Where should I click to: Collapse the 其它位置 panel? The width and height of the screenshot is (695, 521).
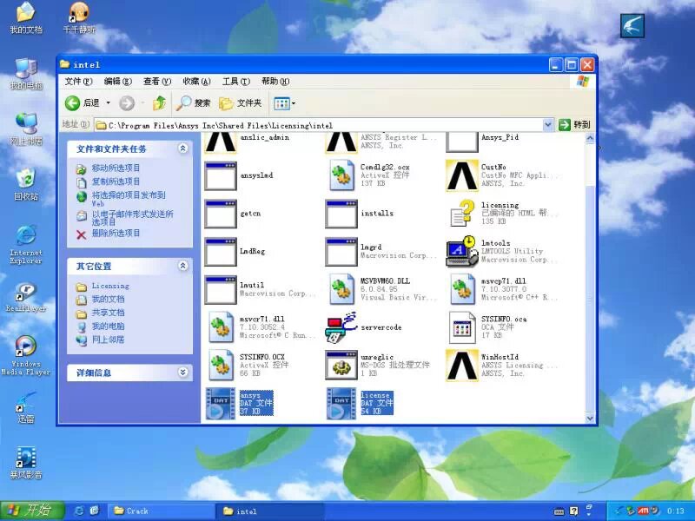click(x=182, y=266)
